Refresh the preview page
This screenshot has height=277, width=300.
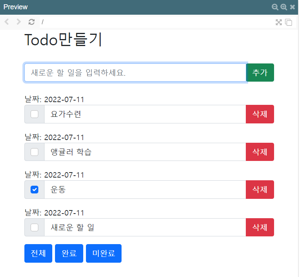tap(32, 22)
